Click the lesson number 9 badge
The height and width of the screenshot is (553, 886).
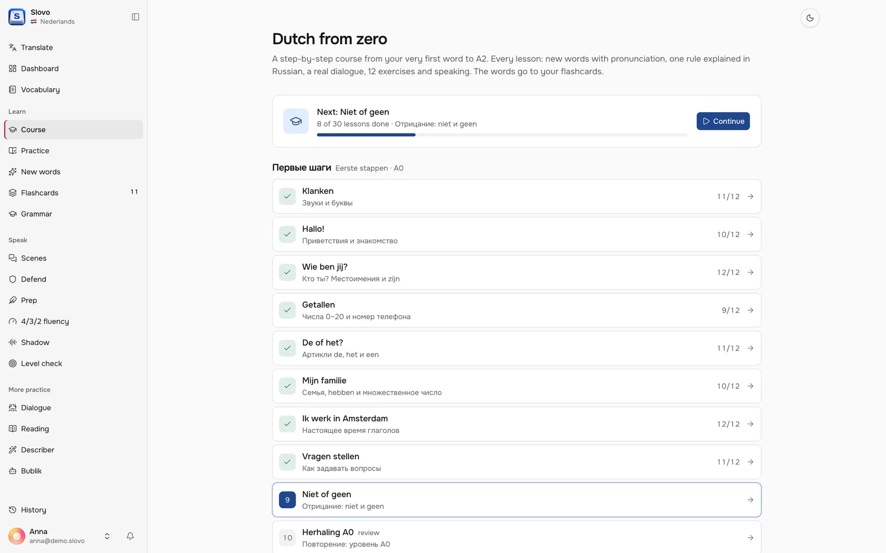pyautogui.click(x=287, y=500)
